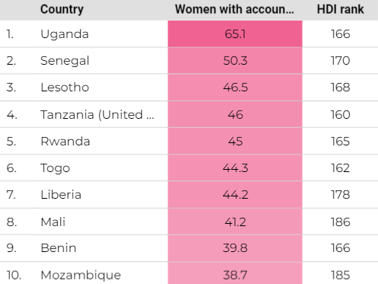Select the 50.3 pink value cell

[235, 61]
